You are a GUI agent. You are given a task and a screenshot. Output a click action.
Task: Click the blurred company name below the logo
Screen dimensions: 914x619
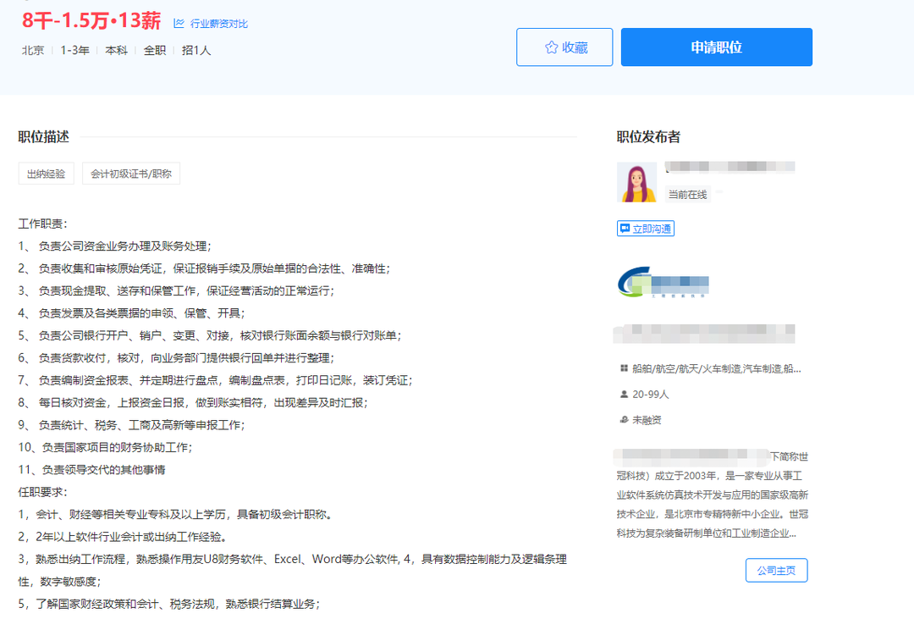tap(703, 332)
